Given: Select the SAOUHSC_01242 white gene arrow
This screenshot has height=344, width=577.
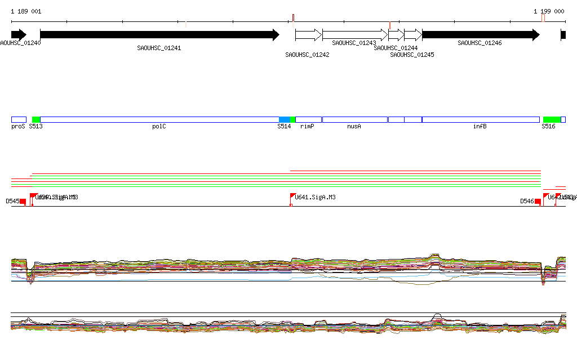Looking at the screenshot, I should tap(308, 35).
